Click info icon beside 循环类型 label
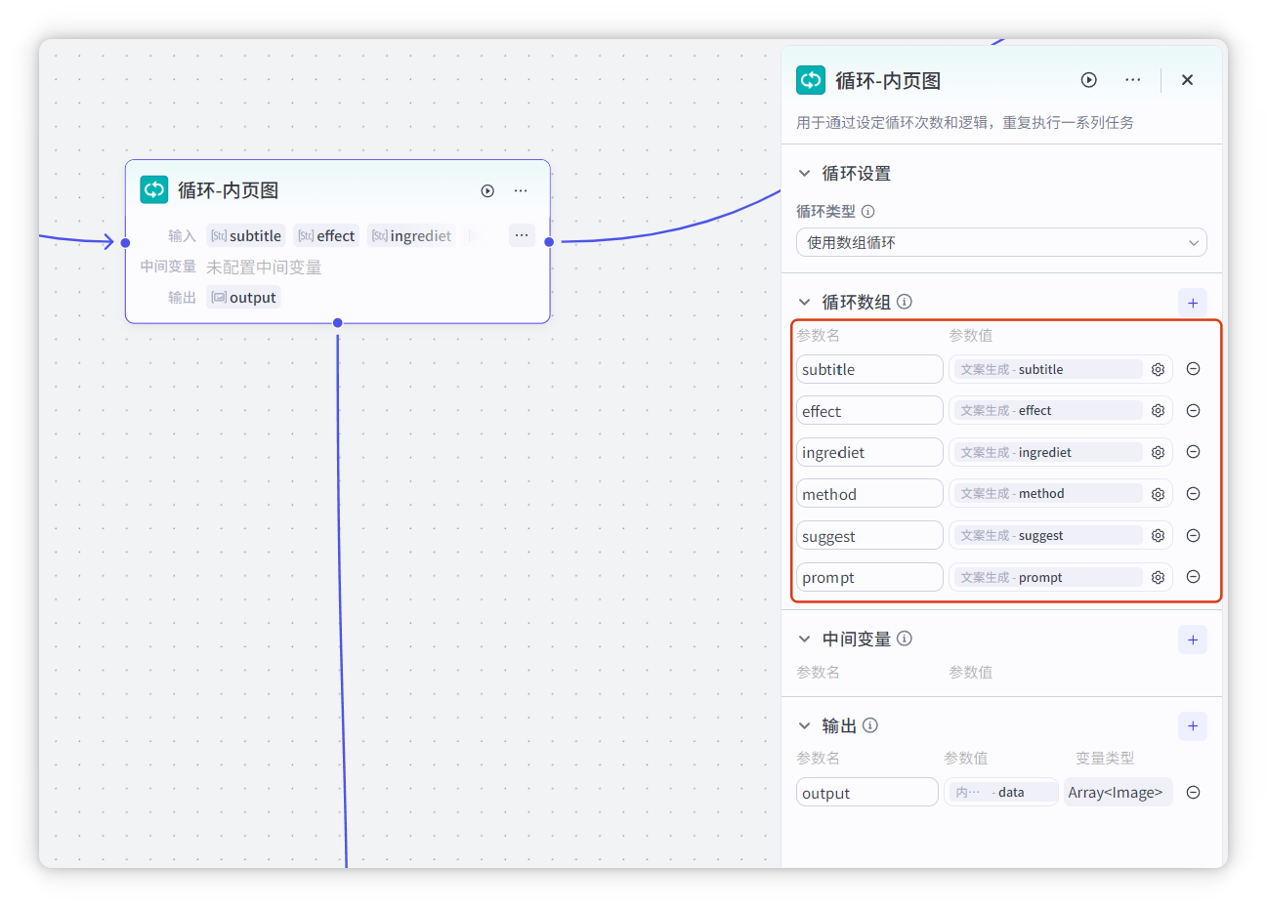Viewport: 1267px width, 907px height. (867, 211)
